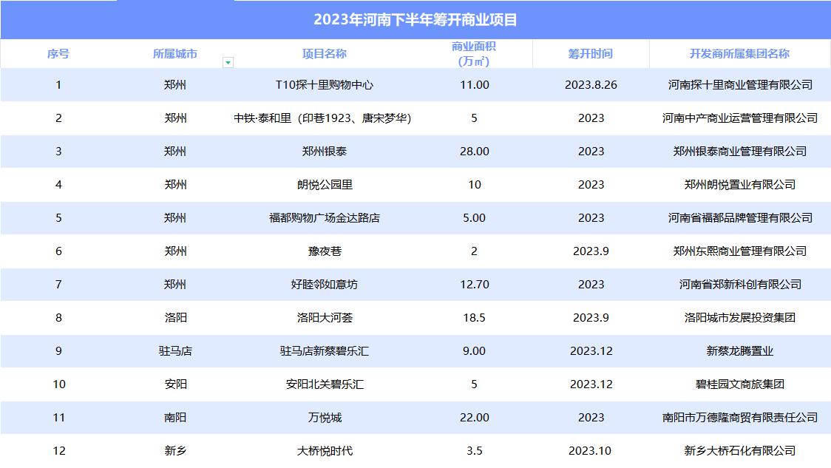
Task: Select developer 河南探十里商业管理有限公司
Action: pos(740,85)
